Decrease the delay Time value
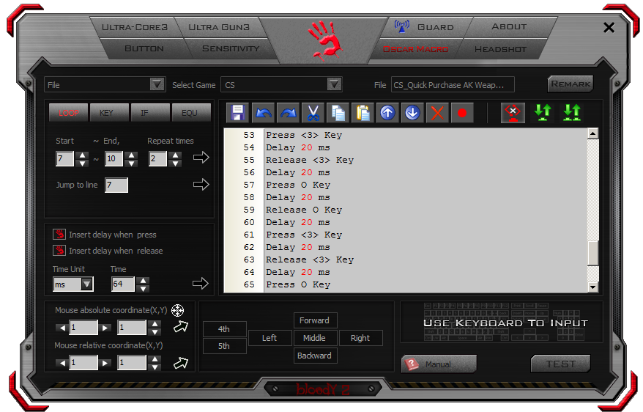The width and height of the screenshot is (643, 412). pos(143,288)
